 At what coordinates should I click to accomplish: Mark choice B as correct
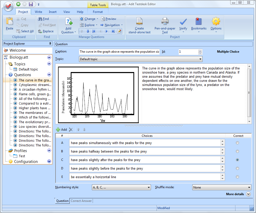pos(237,151)
